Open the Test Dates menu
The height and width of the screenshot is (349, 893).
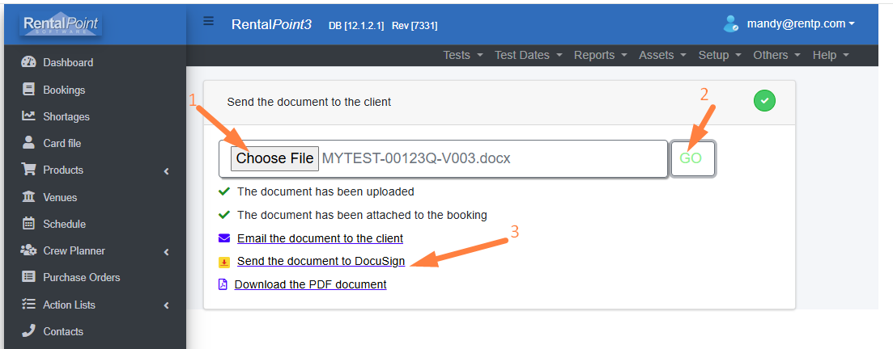click(x=528, y=55)
